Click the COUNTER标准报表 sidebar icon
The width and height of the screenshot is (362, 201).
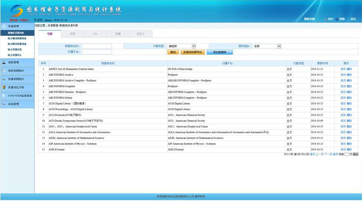(x=4, y=96)
